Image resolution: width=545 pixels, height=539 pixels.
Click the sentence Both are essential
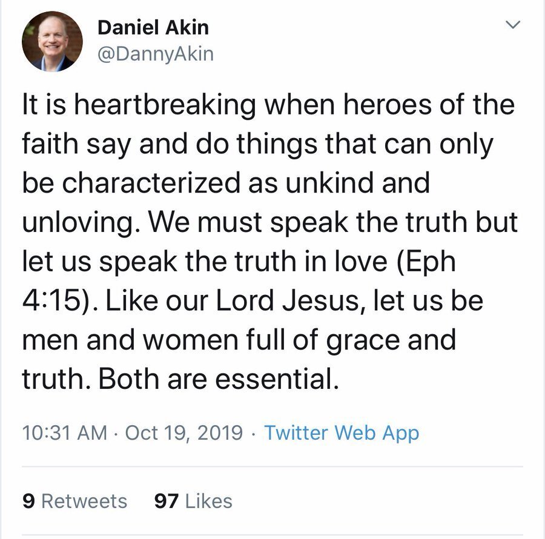[x=219, y=379]
